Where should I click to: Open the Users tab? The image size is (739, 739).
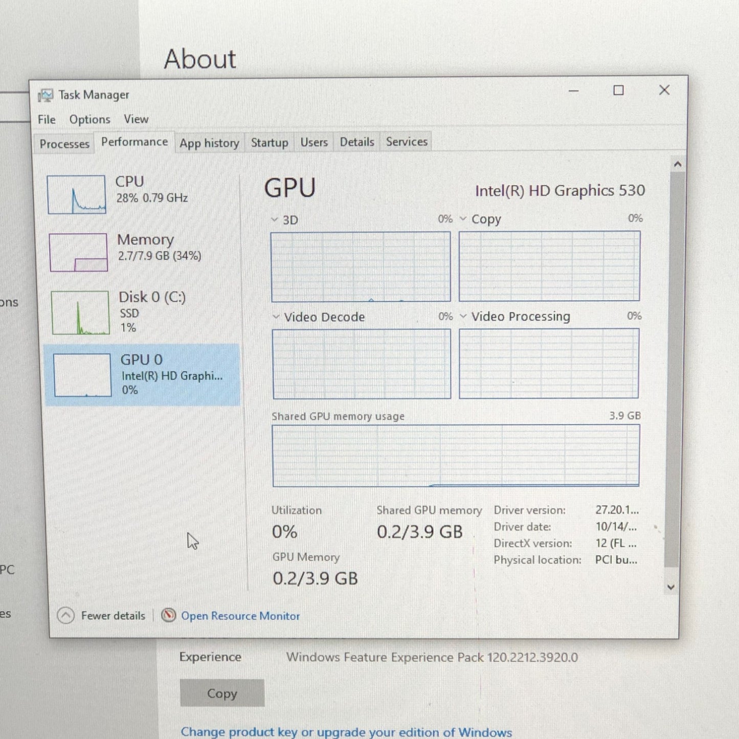[x=314, y=142]
